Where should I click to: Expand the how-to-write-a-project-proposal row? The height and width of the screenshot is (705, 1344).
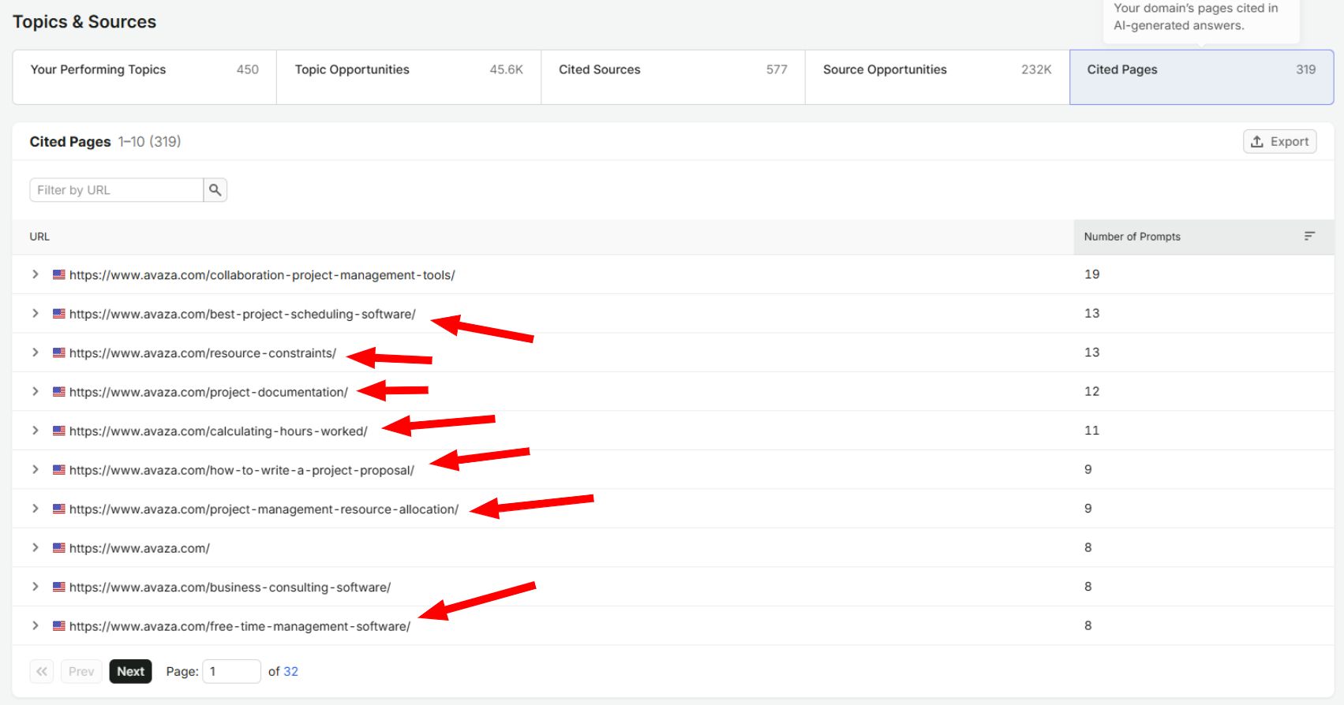click(36, 470)
